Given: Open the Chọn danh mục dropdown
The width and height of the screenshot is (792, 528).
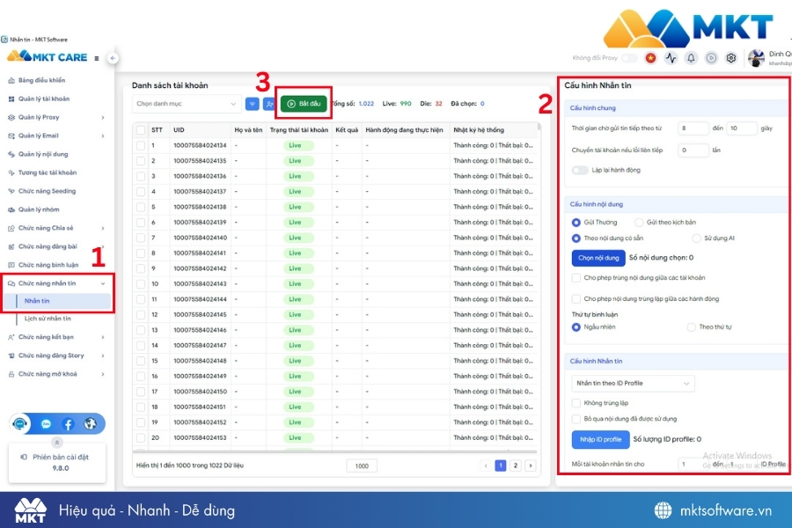Looking at the screenshot, I should point(187,104).
